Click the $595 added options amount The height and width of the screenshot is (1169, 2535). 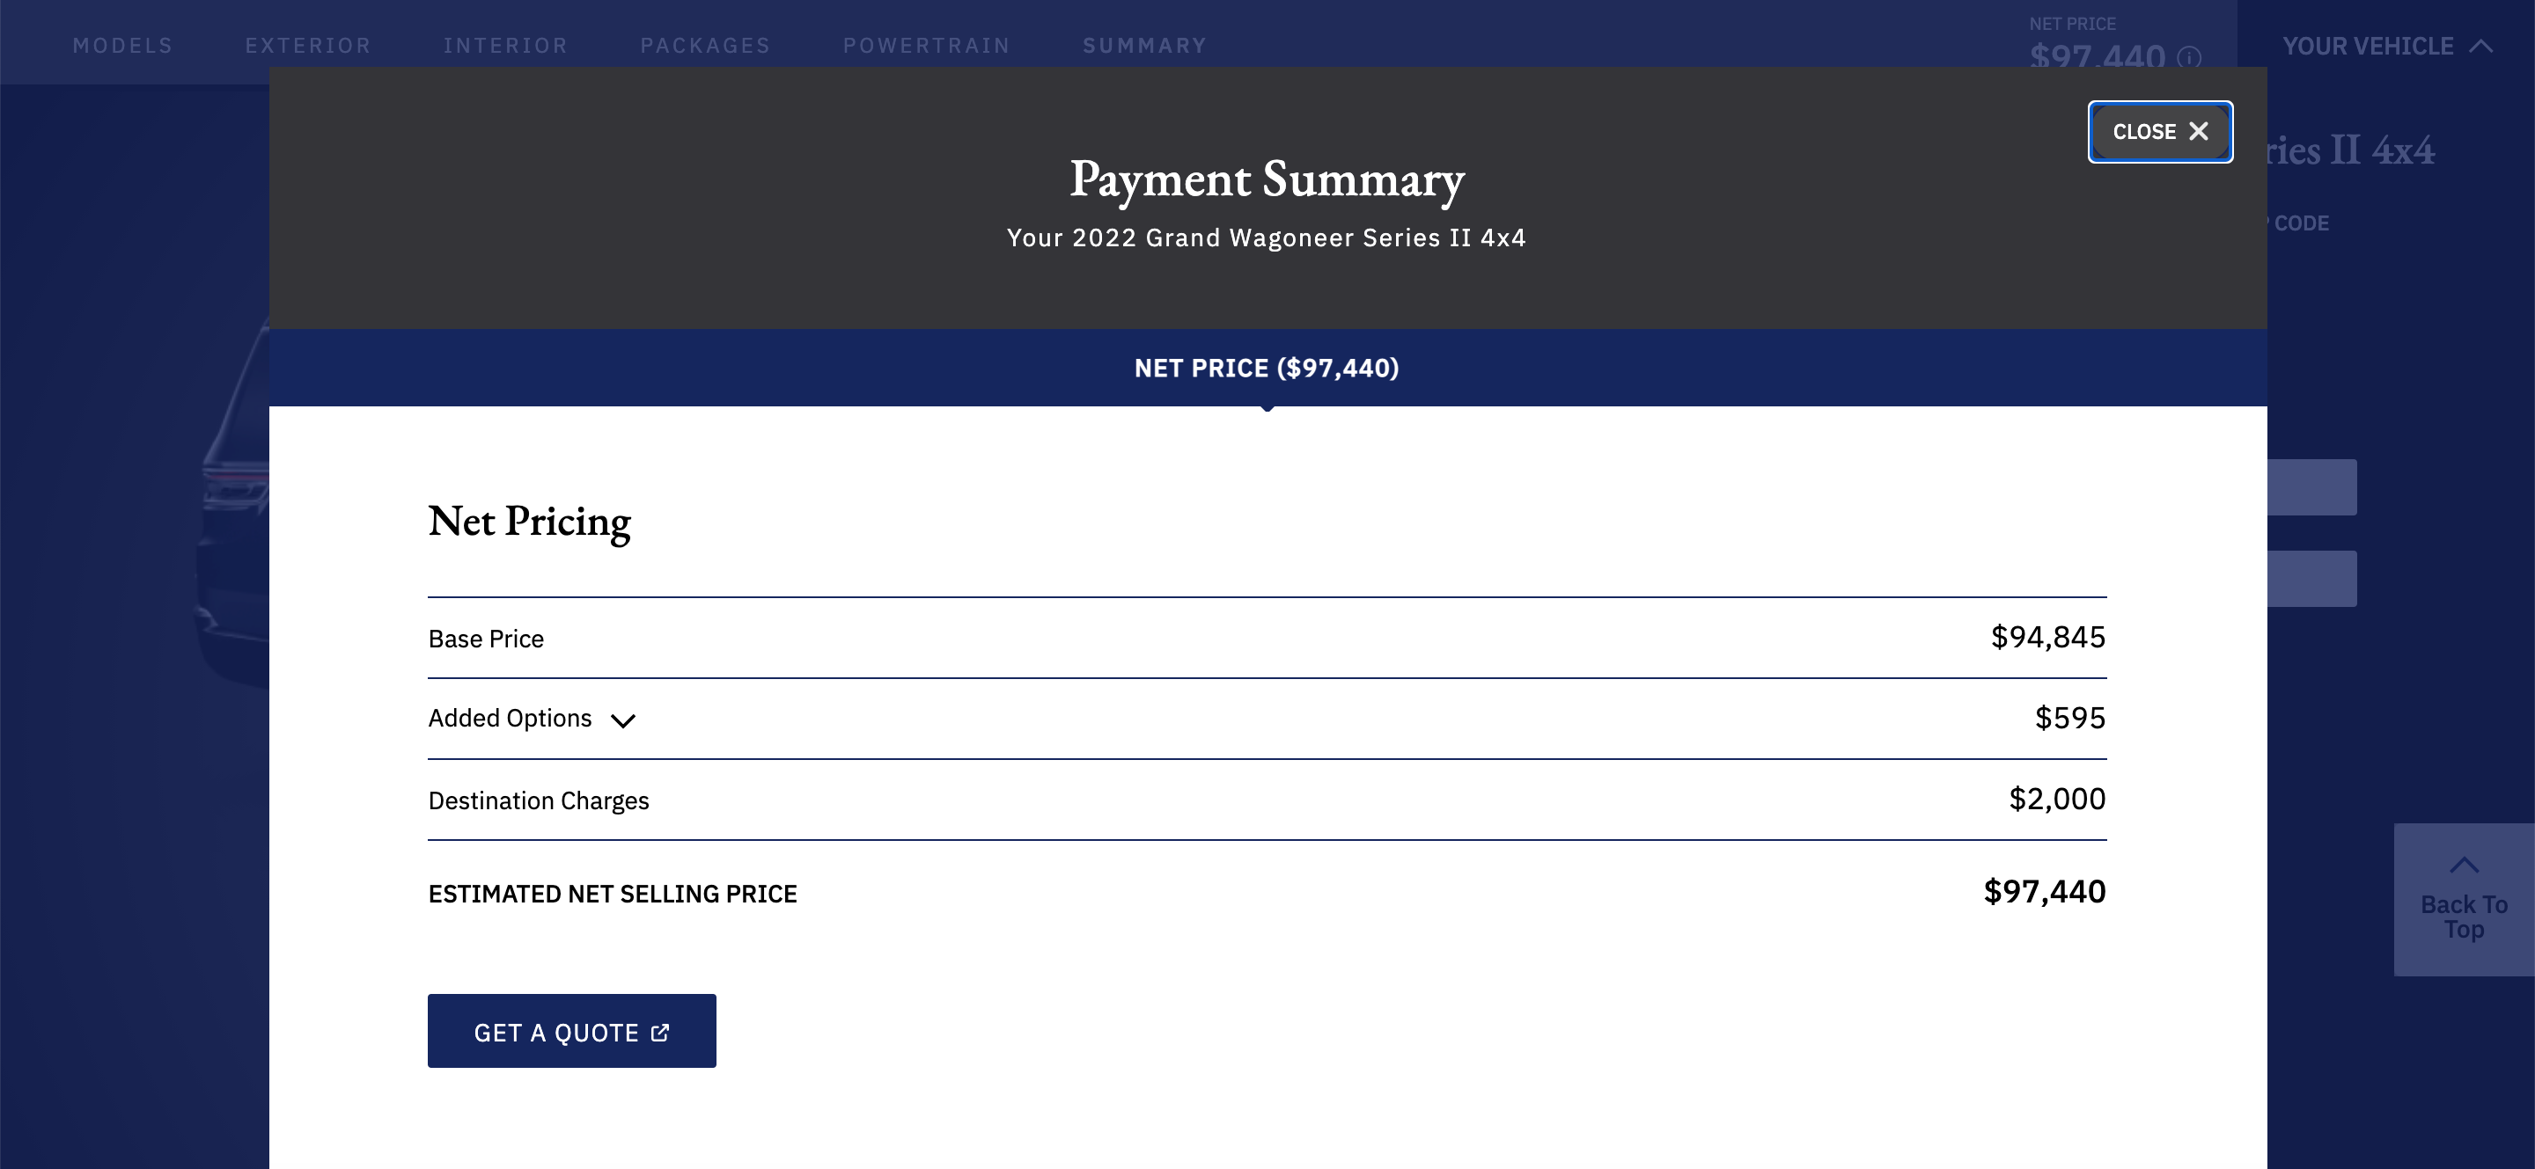pyautogui.click(x=2069, y=718)
